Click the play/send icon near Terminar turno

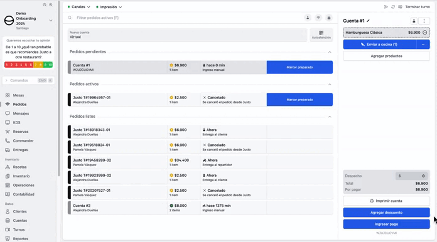(386, 7)
